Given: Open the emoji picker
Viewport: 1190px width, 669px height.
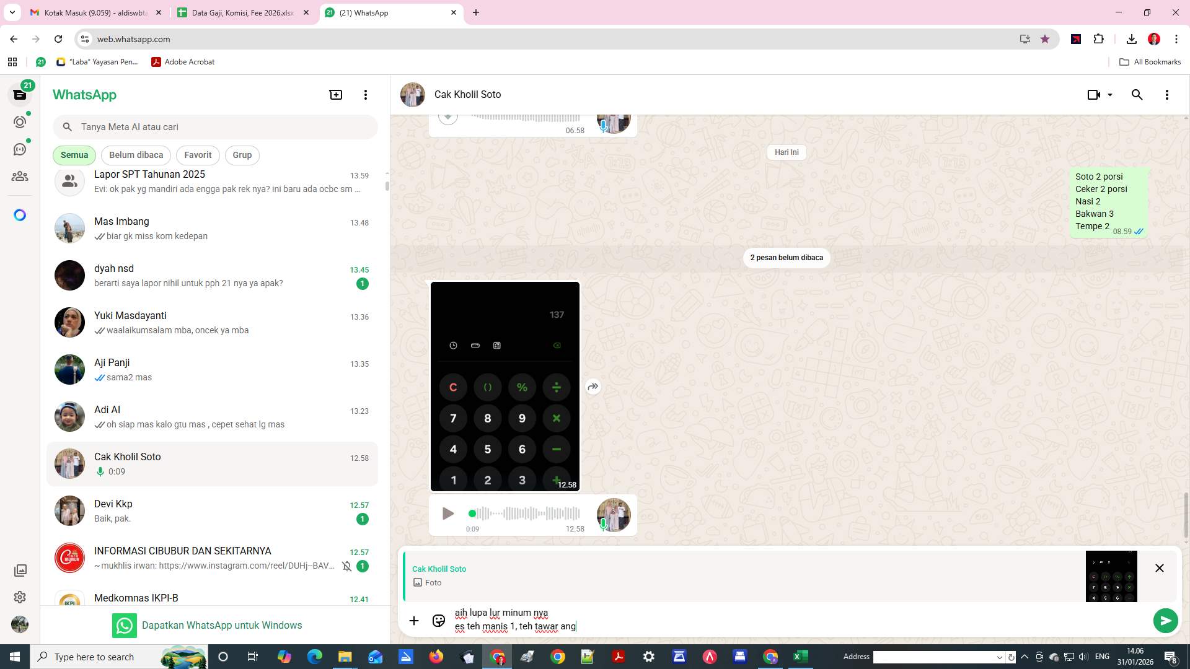Looking at the screenshot, I should pos(438,620).
